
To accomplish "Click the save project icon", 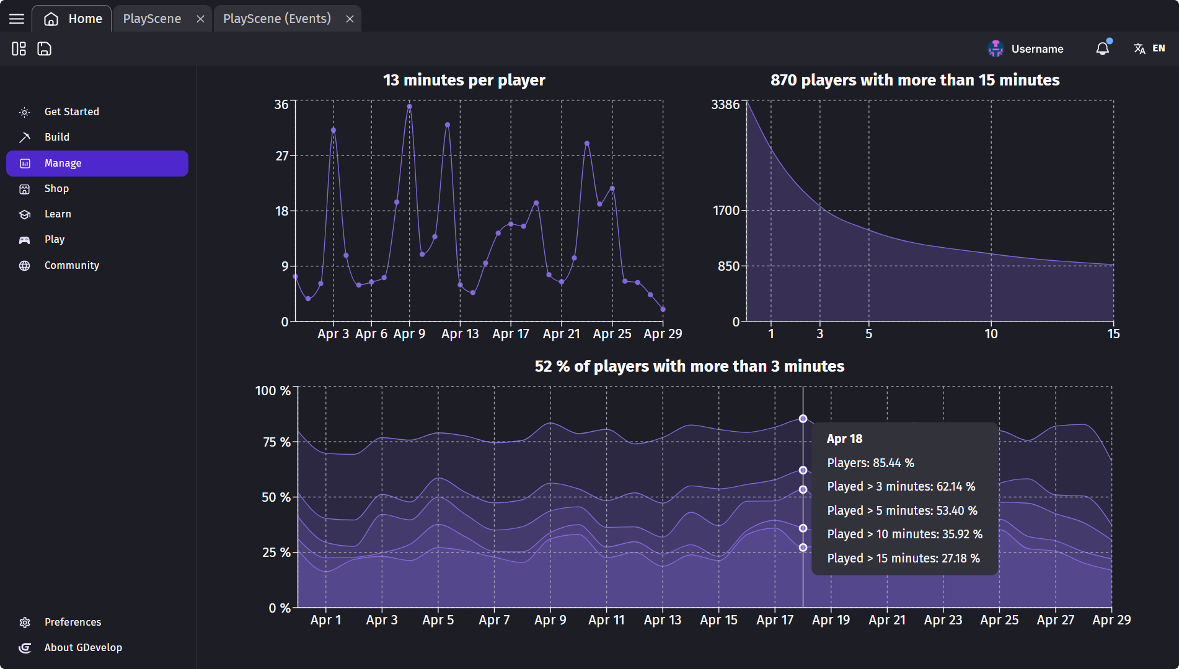I will pos(43,48).
